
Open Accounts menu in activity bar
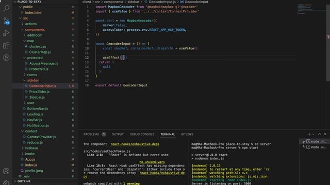coord(6,171)
